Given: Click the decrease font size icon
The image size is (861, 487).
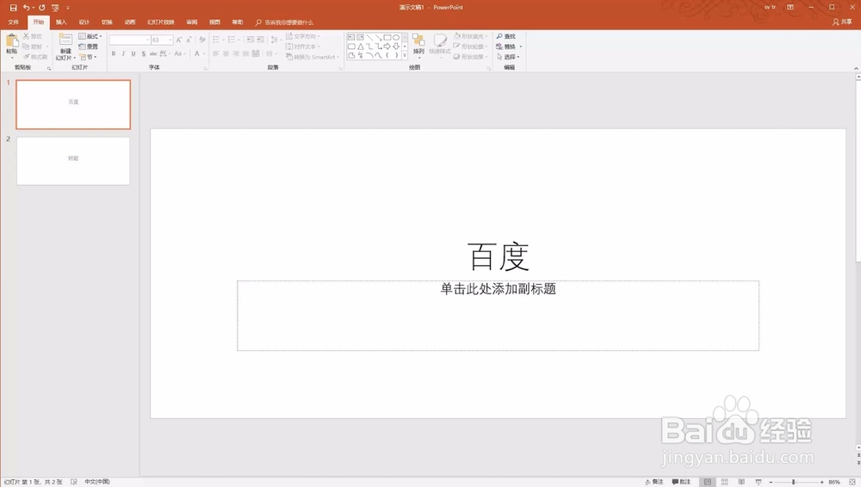Looking at the screenshot, I should (189, 40).
